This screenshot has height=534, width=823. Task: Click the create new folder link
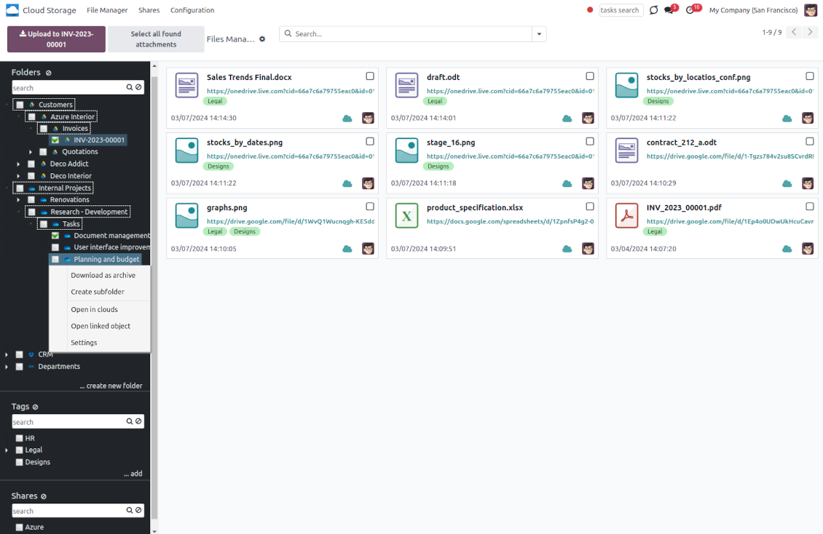(111, 386)
